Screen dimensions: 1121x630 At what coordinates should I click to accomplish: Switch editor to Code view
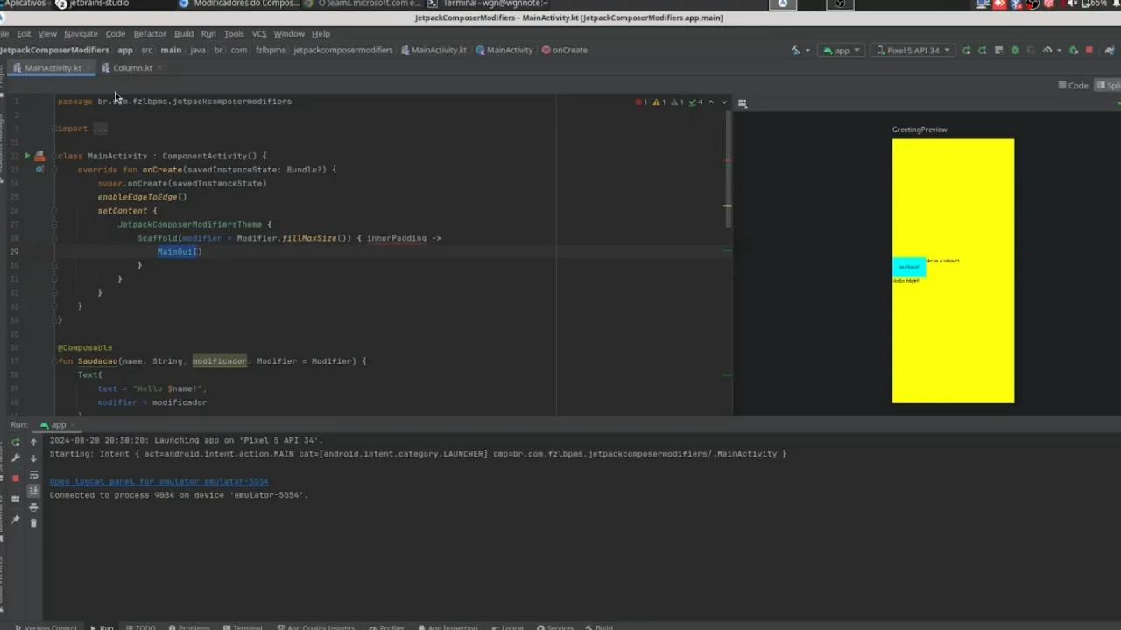[x=1073, y=86]
